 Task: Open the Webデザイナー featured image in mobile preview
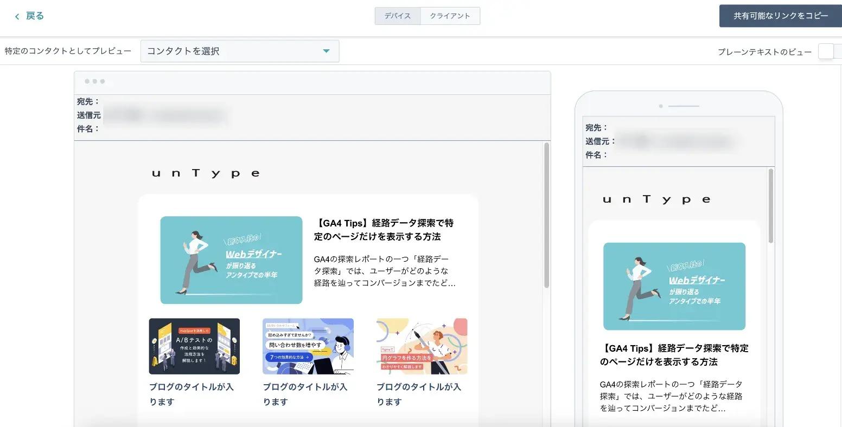pyautogui.click(x=674, y=286)
